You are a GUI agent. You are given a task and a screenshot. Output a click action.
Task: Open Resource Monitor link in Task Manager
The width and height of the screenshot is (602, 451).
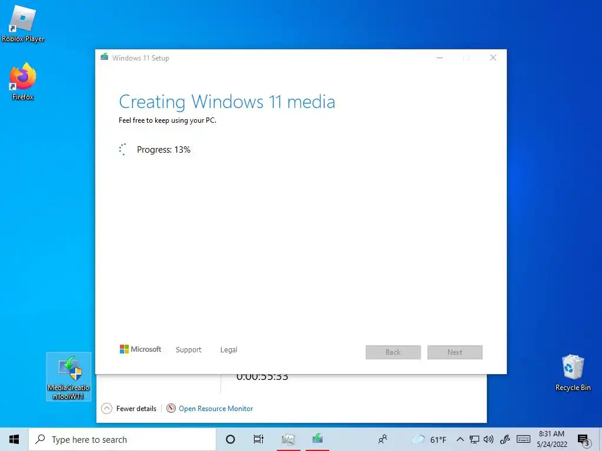coord(216,409)
